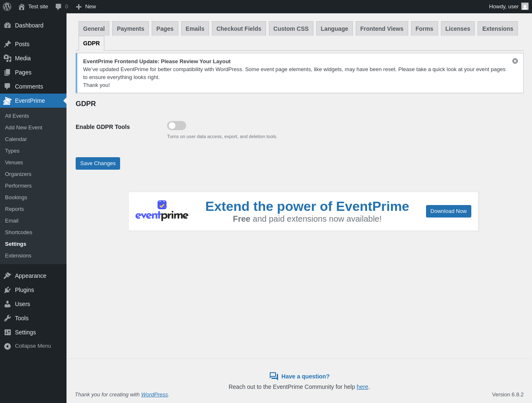
Task: Open Bookings in EventPrime submenu
Action: click(16, 198)
